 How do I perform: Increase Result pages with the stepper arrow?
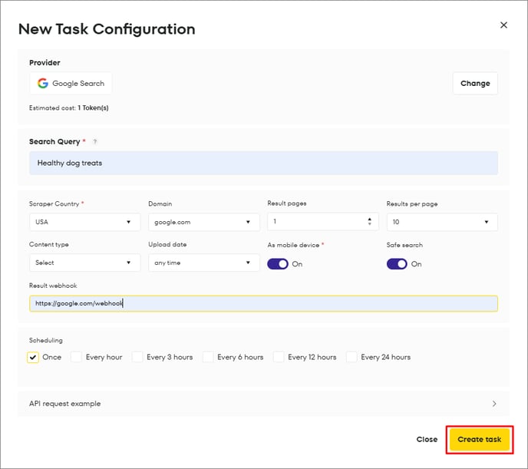pyautogui.click(x=370, y=219)
